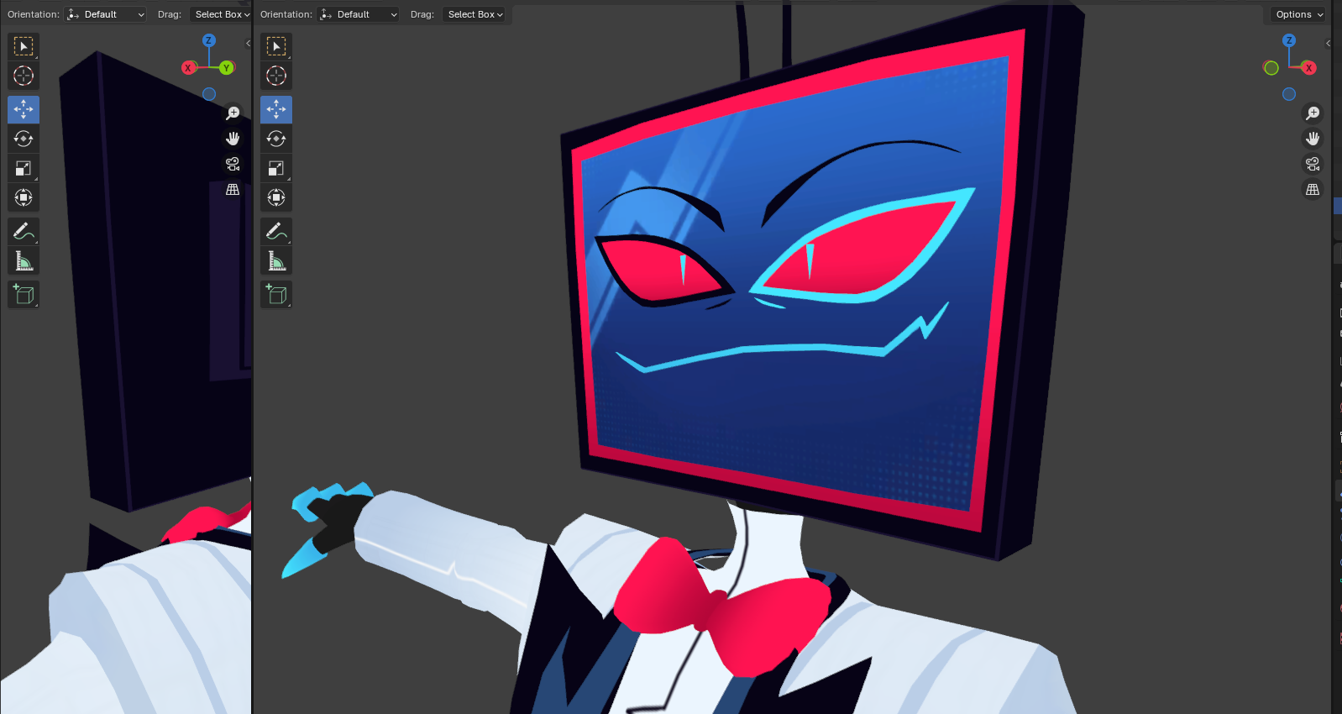1342x714 pixels.
Task: Select the Add Cube tool in right viewport
Action: pos(276,294)
